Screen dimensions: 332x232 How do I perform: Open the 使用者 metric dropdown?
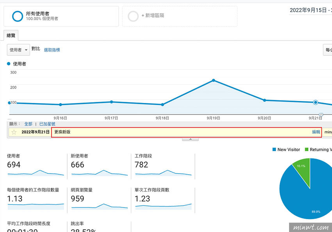18,50
